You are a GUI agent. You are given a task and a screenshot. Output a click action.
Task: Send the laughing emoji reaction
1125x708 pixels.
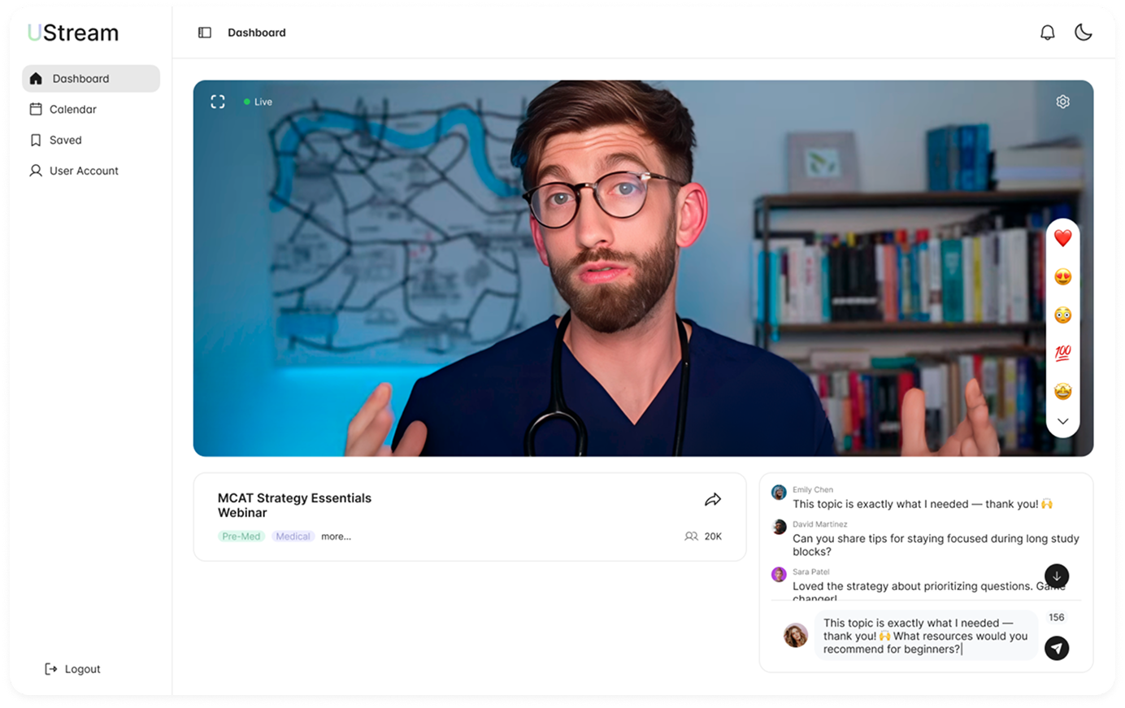click(x=1062, y=391)
